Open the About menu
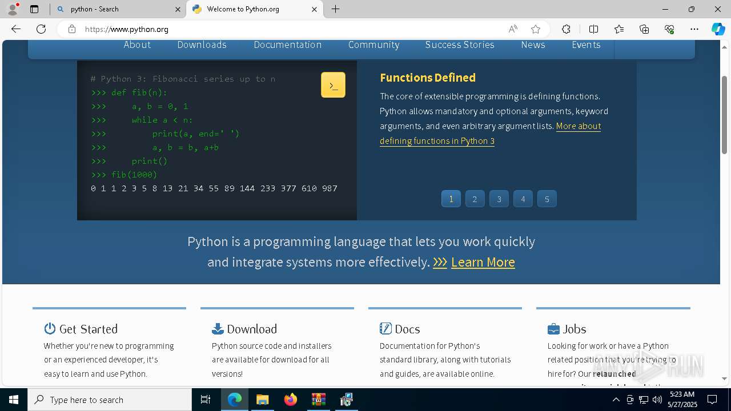The image size is (731, 411). coord(137,45)
